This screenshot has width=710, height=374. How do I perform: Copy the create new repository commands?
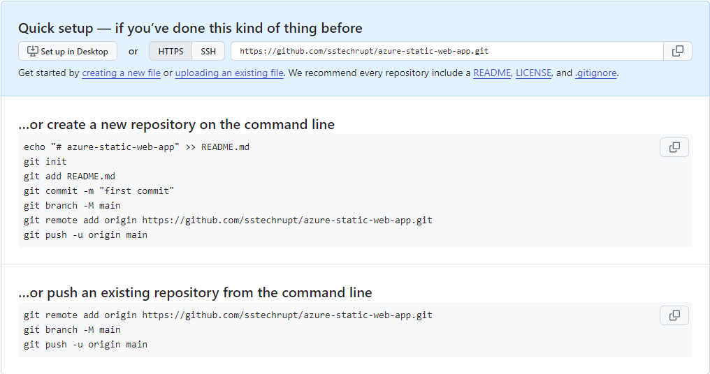(x=674, y=147)
